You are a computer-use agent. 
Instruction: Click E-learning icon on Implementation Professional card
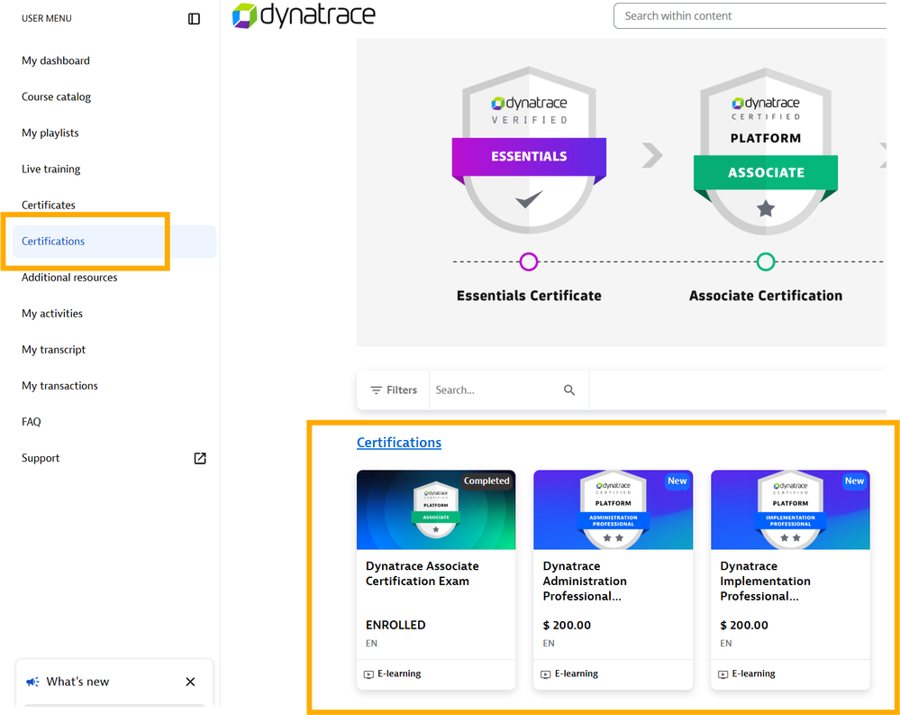723,674
